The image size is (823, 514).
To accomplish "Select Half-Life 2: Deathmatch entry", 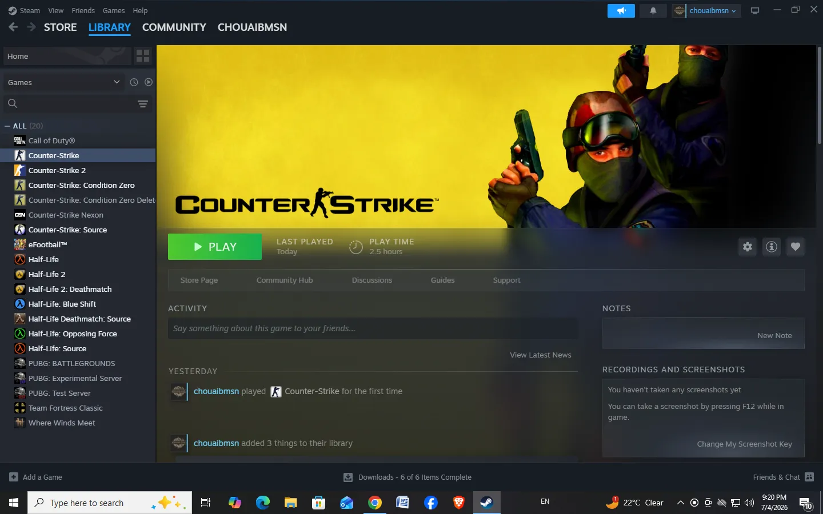I will coord(78,289).
